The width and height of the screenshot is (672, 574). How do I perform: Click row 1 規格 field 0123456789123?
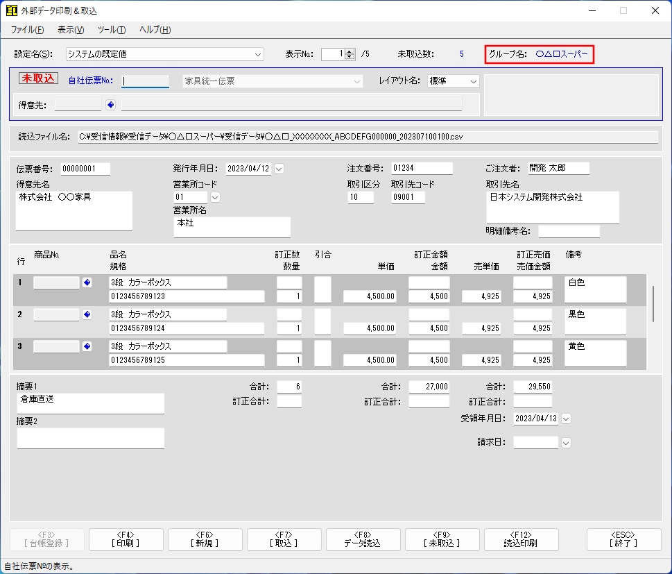click(187, 296)
